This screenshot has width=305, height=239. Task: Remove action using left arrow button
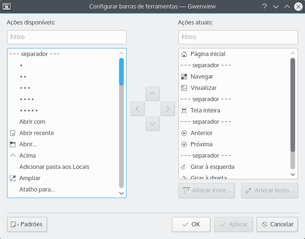[x=137, y=109]
